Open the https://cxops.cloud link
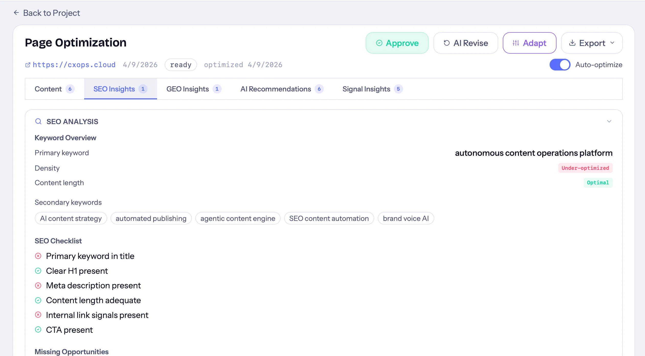The image size is (645, 356). coord(74,65)
